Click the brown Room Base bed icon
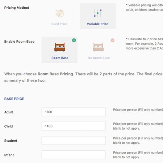Viewport: 163px width, 163px height. click(60, 47)
